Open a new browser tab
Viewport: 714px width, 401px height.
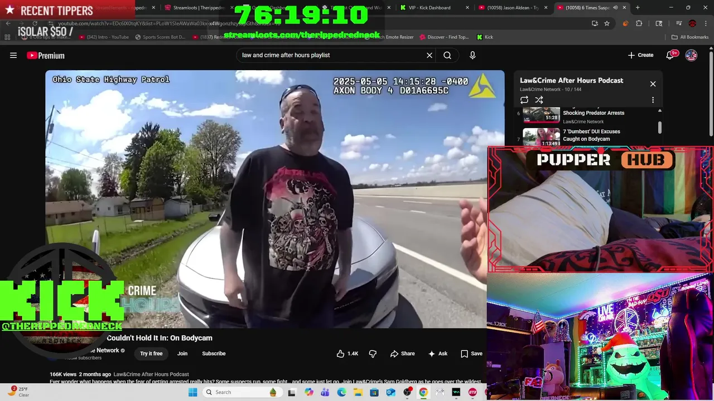tap(638, 8)
